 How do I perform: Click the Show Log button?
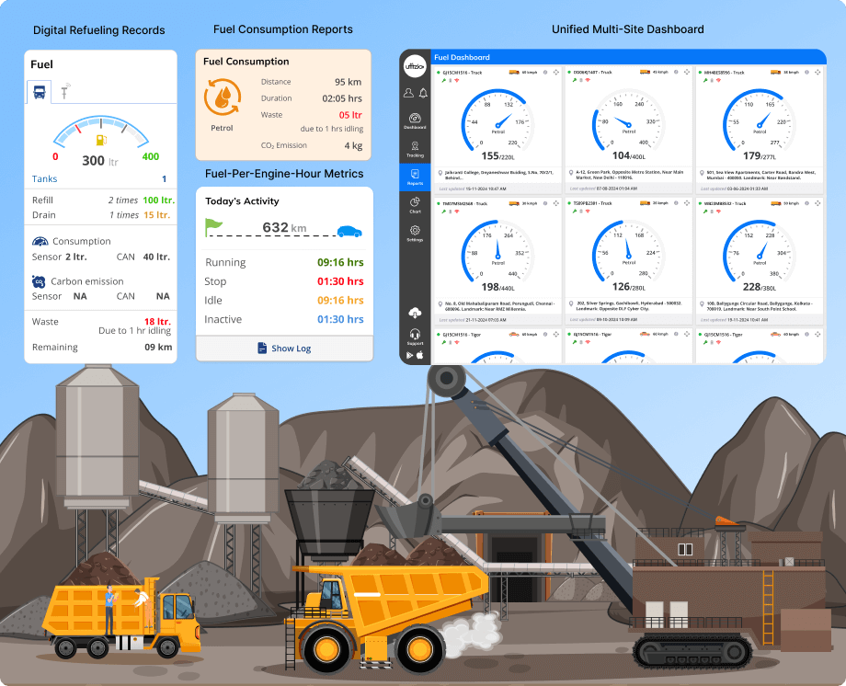[284, 349]
